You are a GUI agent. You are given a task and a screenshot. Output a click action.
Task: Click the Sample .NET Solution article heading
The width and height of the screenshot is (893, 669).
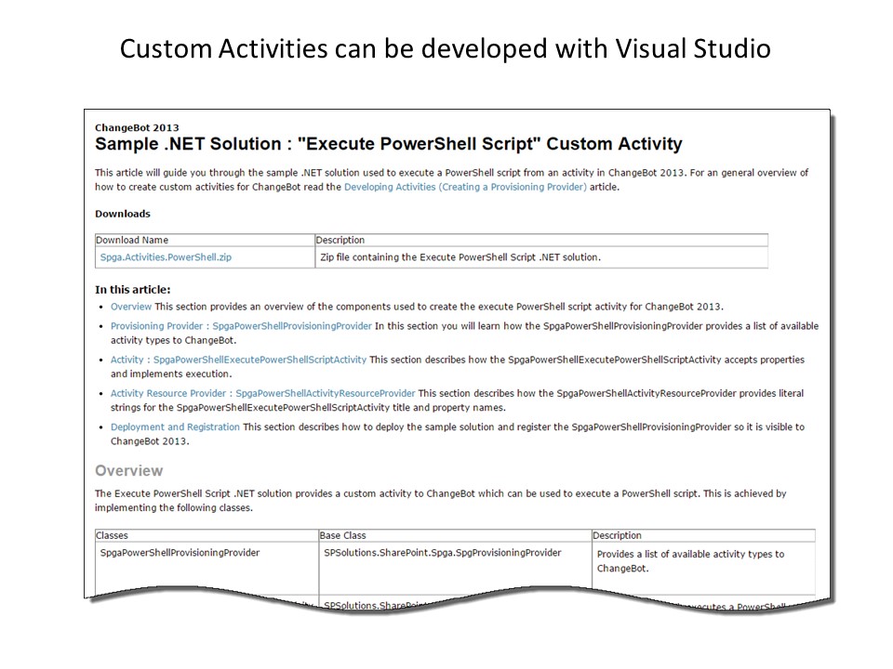(389, 144)
